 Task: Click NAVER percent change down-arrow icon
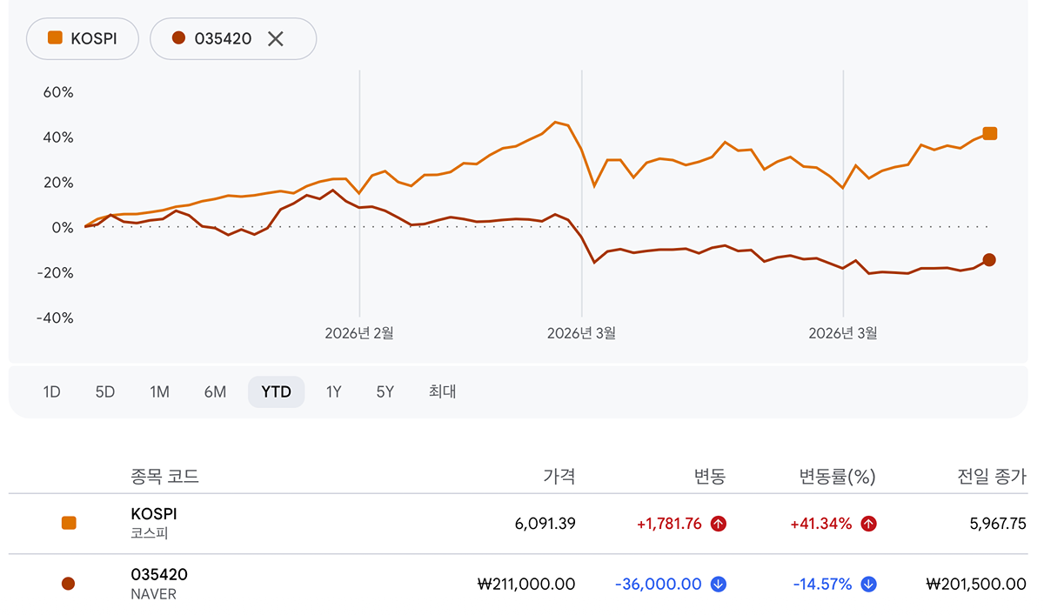[868, 585]
